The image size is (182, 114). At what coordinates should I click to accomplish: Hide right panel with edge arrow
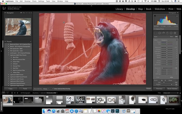click(x=181, y=51)
